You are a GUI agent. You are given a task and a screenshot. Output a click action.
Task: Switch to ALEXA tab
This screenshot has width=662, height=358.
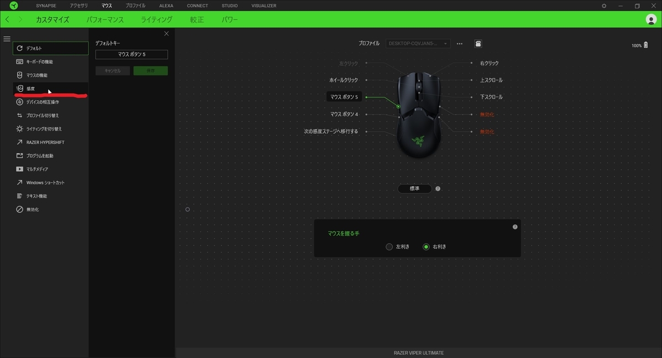coord(166,6)
